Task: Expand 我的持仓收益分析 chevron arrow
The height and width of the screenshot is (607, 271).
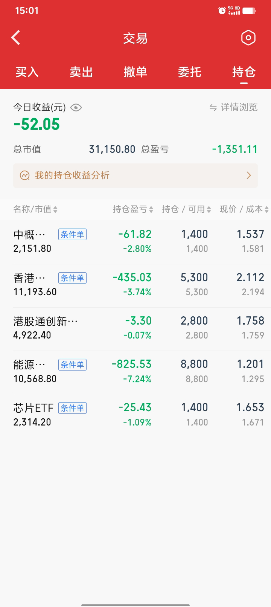Action: 248,175
